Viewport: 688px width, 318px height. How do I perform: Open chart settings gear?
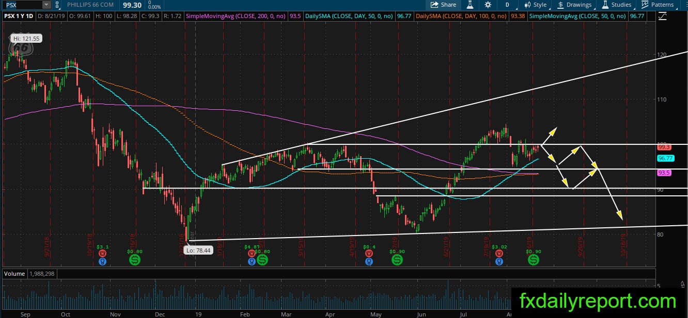[x=488, y=5]
